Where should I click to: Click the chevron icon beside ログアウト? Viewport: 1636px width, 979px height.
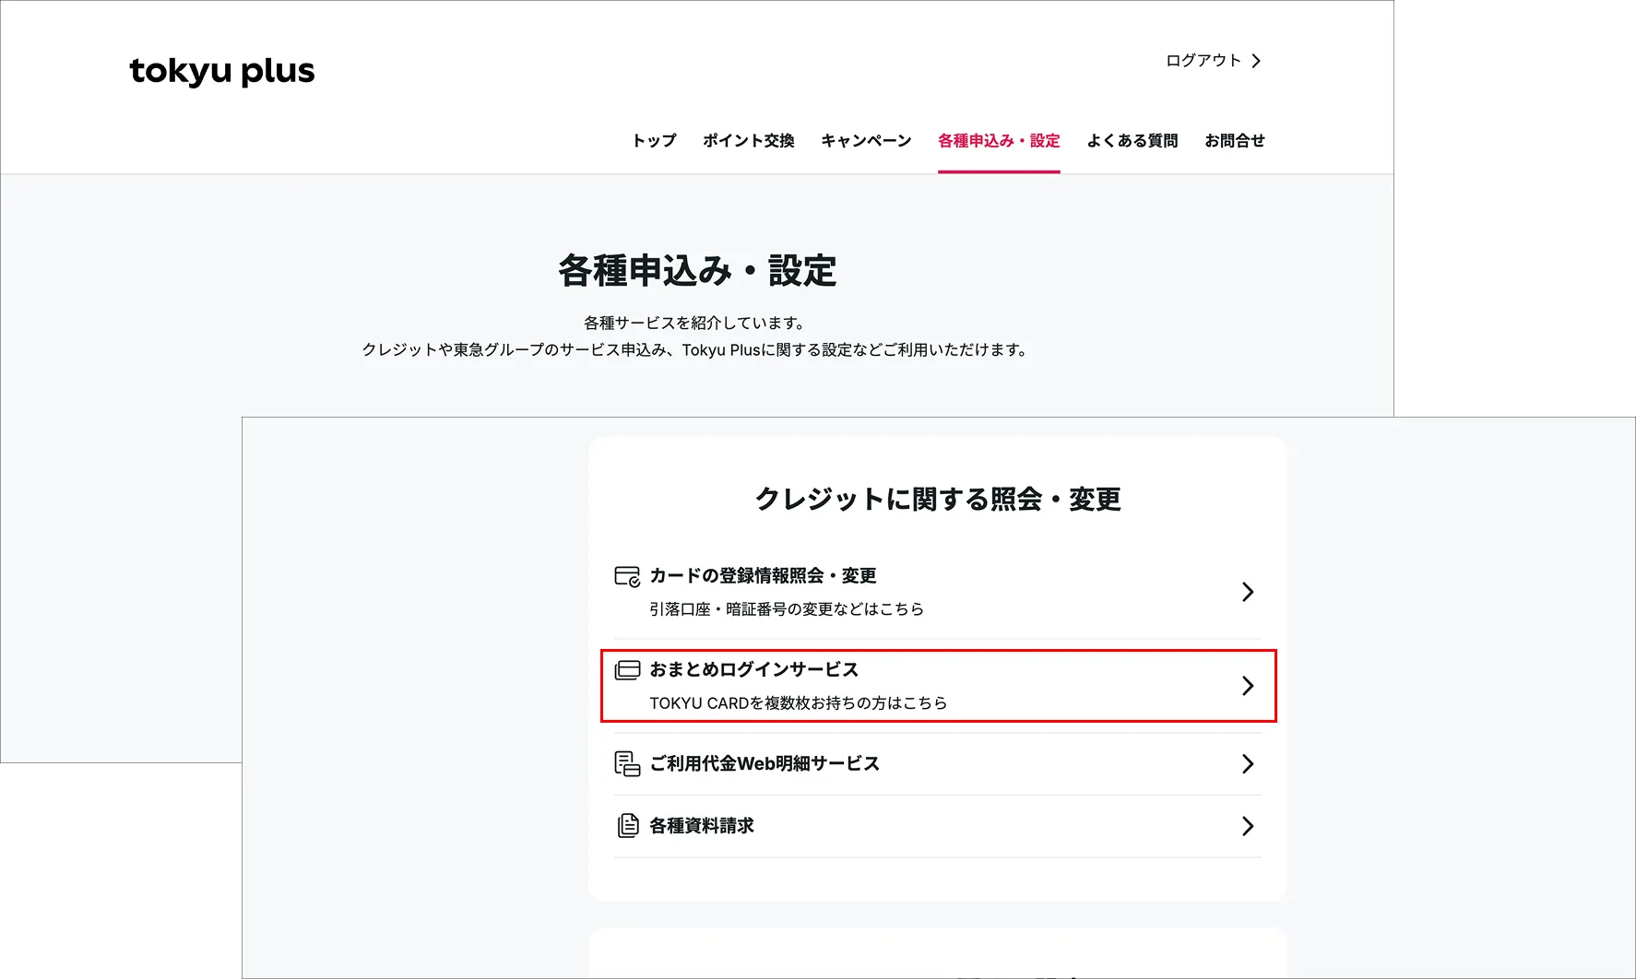[1256, 60]
